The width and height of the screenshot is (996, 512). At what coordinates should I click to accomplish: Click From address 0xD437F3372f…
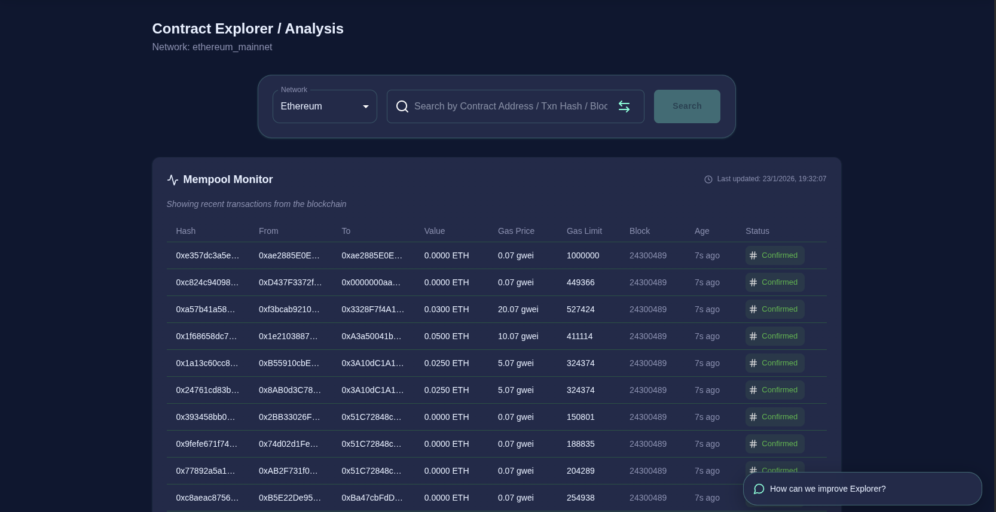point(291,282)
